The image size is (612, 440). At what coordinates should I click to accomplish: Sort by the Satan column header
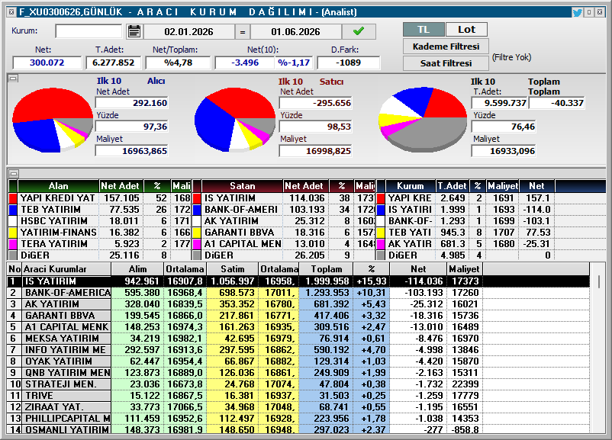click(x=243, y=186)
